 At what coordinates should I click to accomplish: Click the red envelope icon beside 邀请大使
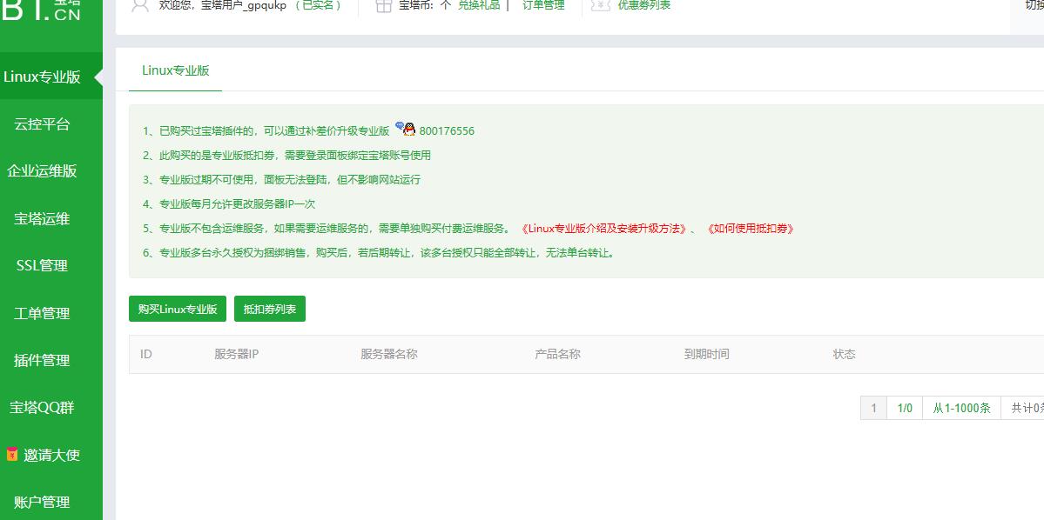[x=12, y=455]
